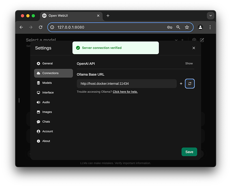Click the green checkmark icon in toast
Viewport: 231px width, 187px height.
(78, 48)
